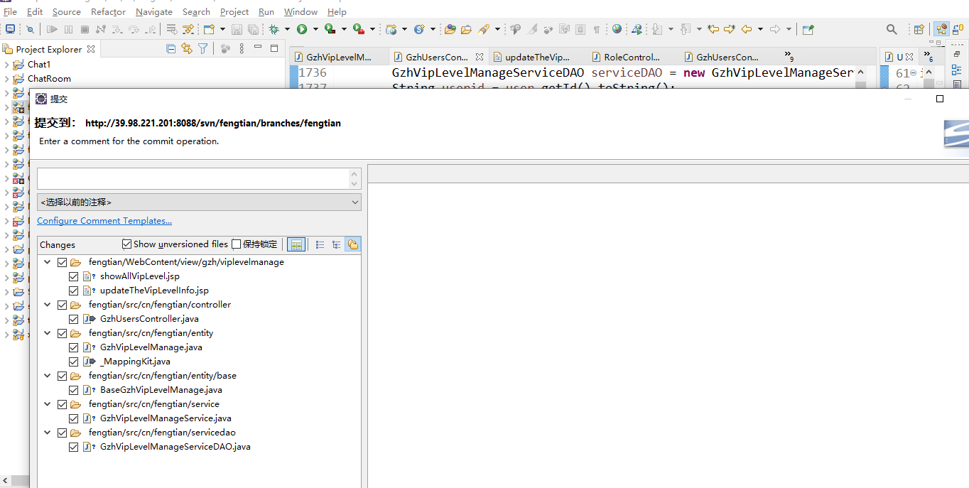969x488 pixels.
Task: Open the 选择以前的注释 dropdown
Action: click(x=199, y=202)
